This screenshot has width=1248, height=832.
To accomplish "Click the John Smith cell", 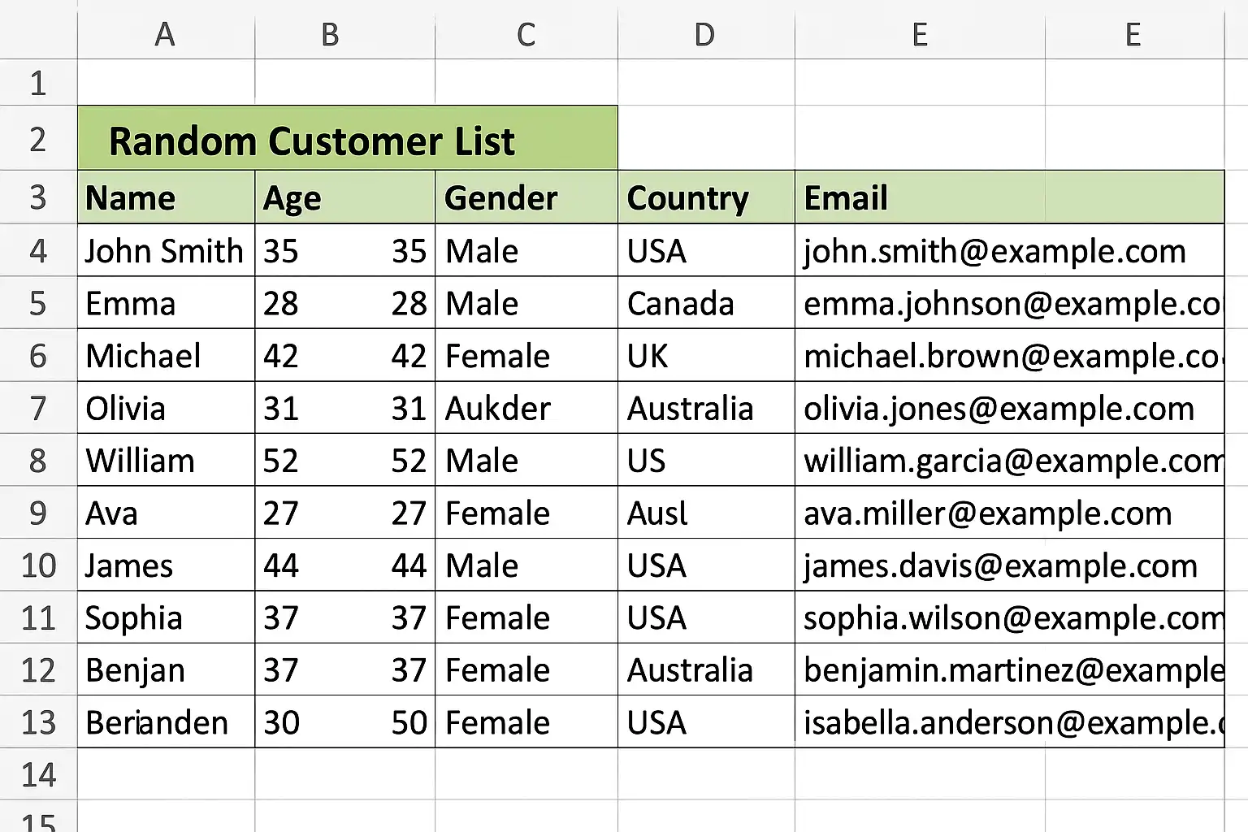I will (x=166, y=251).
